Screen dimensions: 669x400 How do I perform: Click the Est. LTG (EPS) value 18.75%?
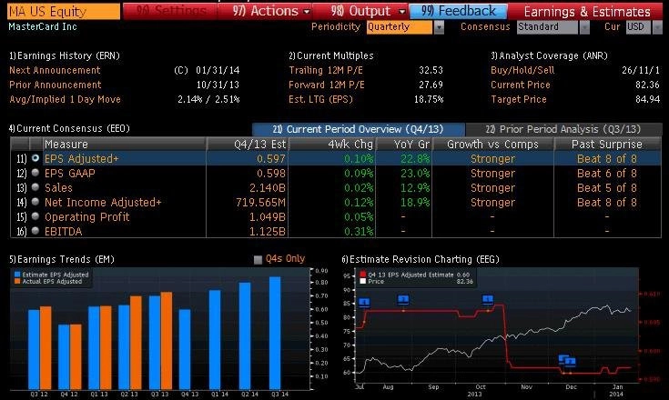429,99
